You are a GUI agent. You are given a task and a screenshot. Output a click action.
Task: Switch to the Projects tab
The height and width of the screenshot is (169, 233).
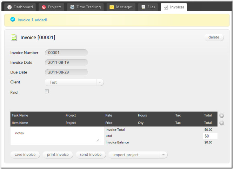[52, 7]
